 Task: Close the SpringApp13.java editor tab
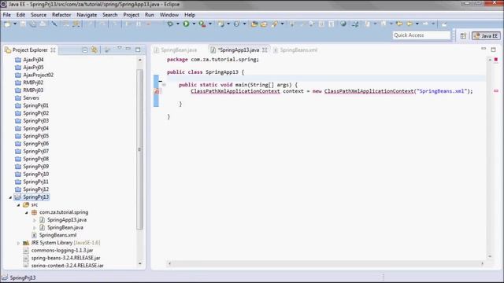tap(265, 50)
